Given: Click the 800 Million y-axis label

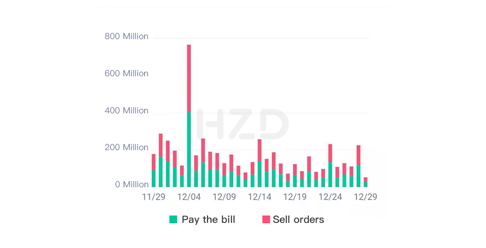Looking at the screenshot, I should click(126, 36).
